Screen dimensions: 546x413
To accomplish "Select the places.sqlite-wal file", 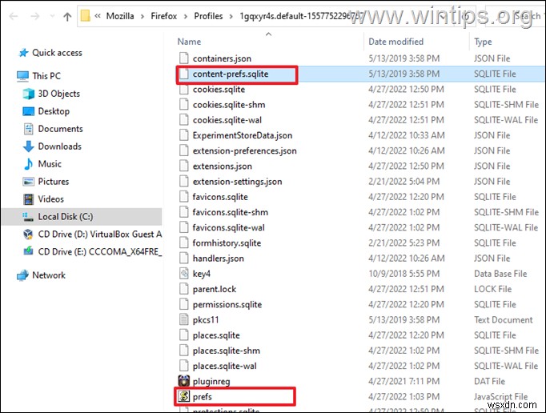I will [225, 366].
